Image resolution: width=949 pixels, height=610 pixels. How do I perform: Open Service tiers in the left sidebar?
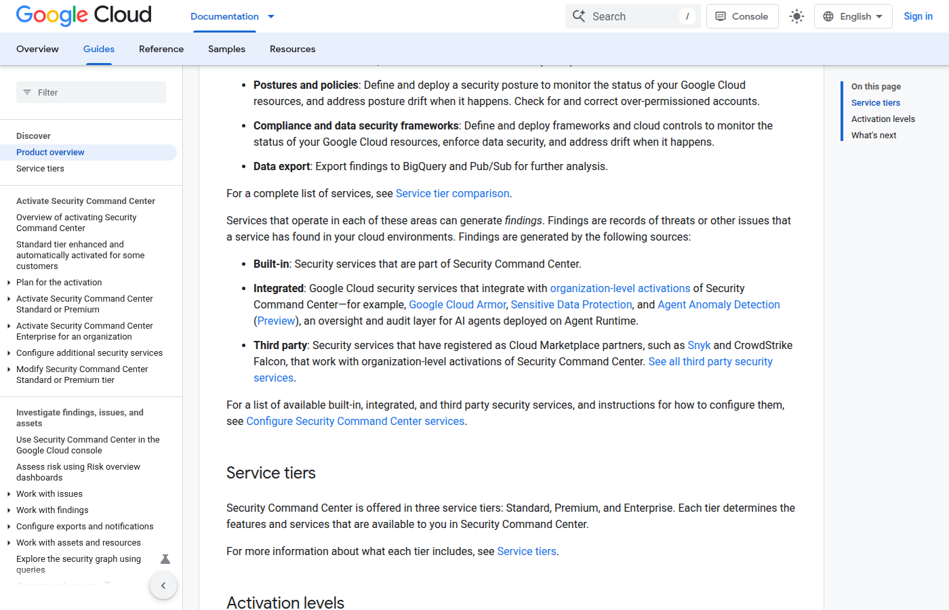pos(40,169)
